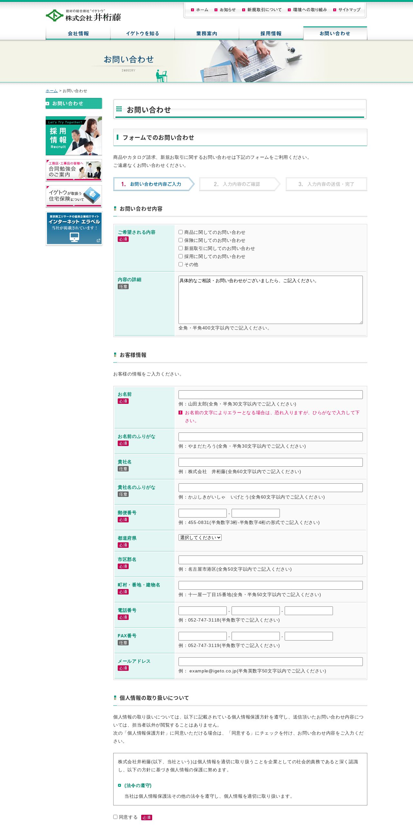Click the middle FAX番号 box
Screen dimensions: 413x827
[x=256, y=636]
